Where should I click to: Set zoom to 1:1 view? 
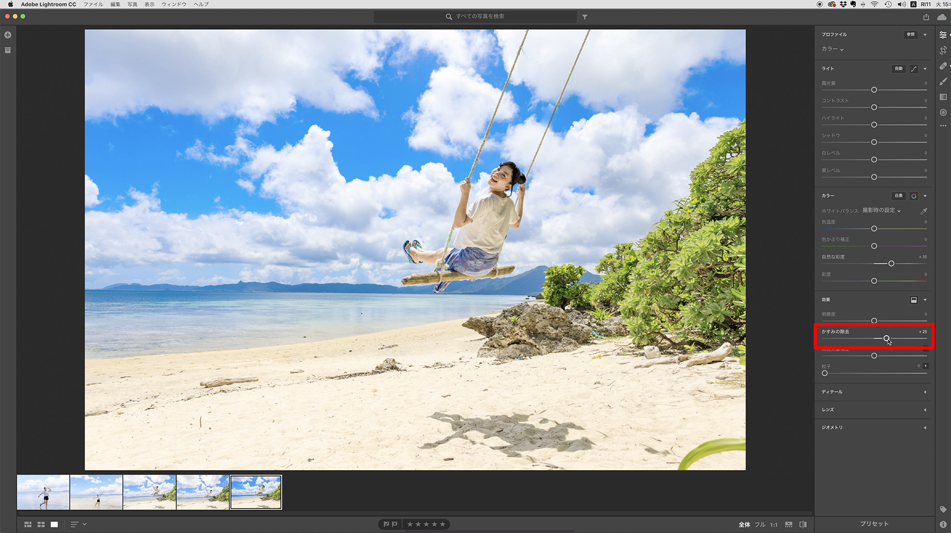(x=773, y=525)
